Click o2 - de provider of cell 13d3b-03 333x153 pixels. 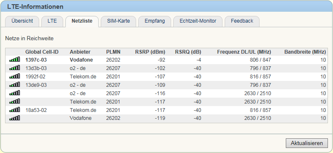(78, 68)
